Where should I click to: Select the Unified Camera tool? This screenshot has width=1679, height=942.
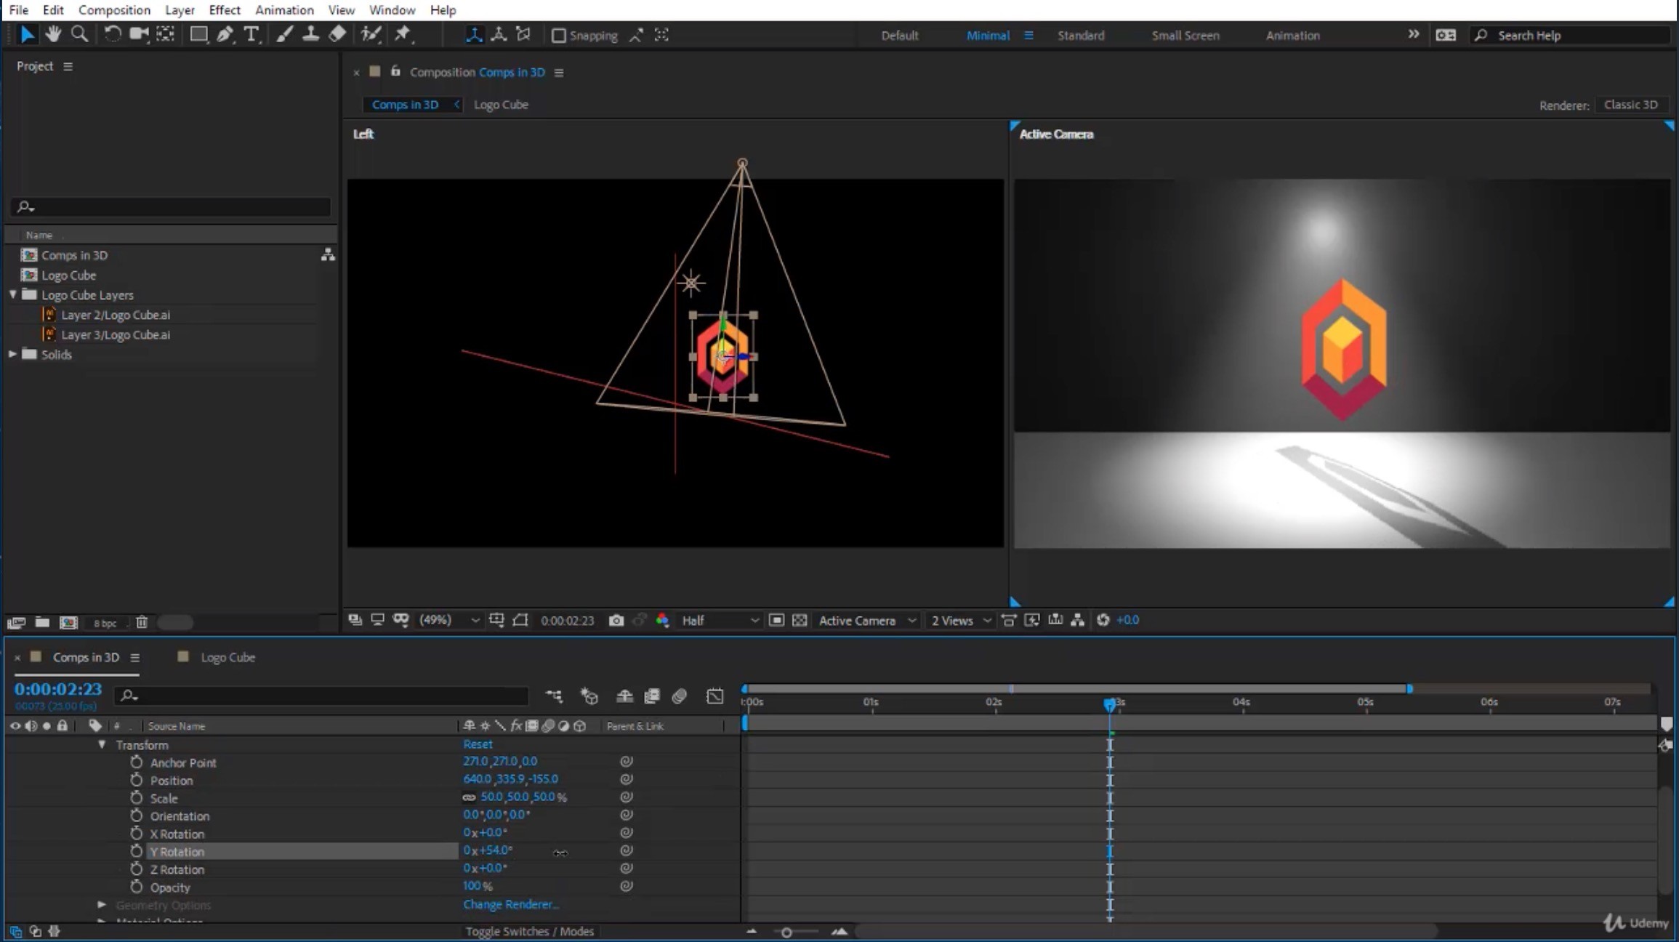139,34
